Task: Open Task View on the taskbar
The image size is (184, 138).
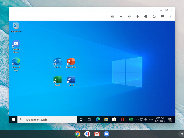Action: coord(89,119)
